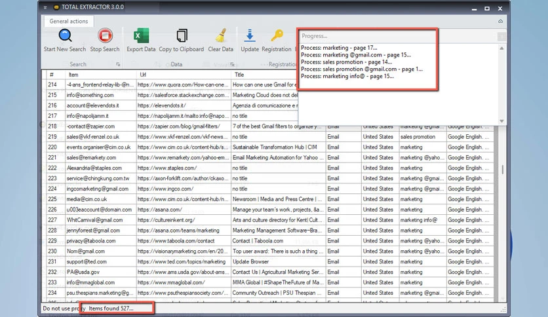
Task: Click 'sales promotion' keyword cell in row 219
Action: coord(423,137)
